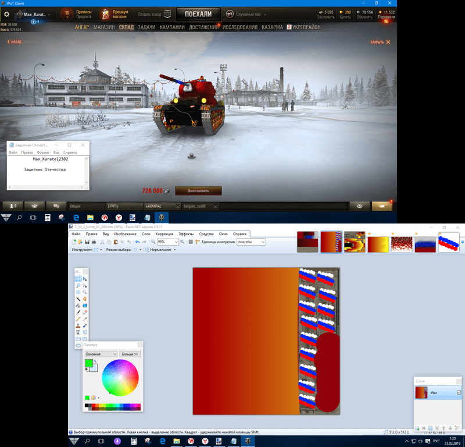Select the Фон layer in layers panel
Viewport: 465px width, 447px height.
[438, 392]
